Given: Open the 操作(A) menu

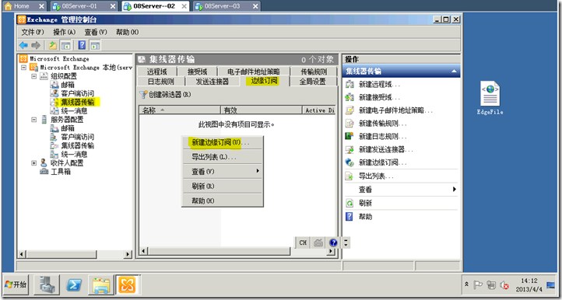Looking at the screenshot, I should pos(64,32).
